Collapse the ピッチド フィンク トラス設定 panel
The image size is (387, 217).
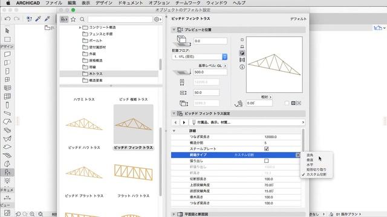(174, 113)
